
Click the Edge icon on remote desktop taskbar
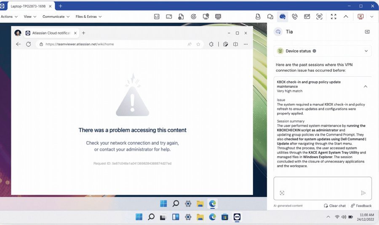pos(213,204)
